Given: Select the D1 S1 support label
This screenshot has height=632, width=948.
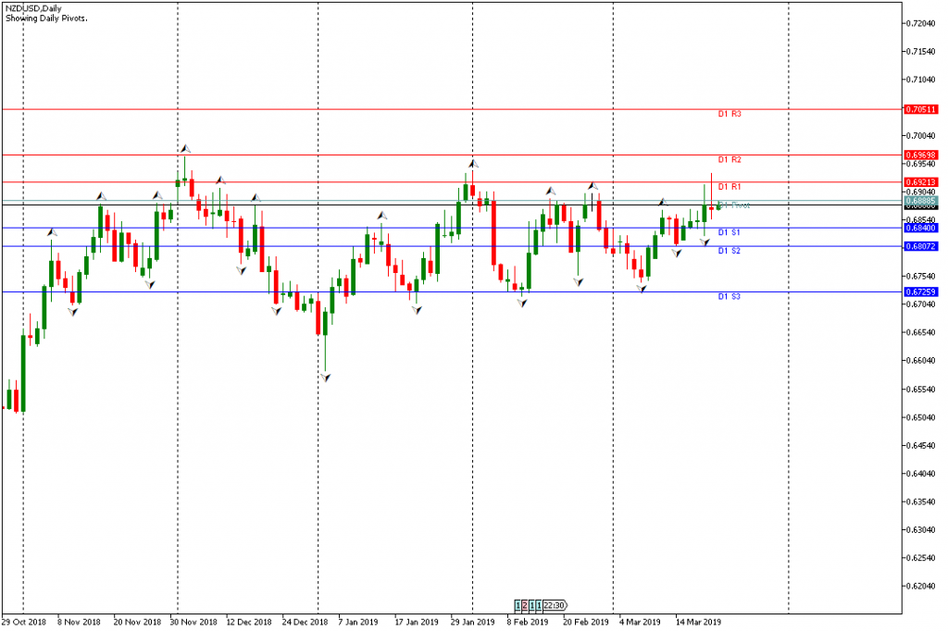Looking at the screenshot, I should [730, 232].
